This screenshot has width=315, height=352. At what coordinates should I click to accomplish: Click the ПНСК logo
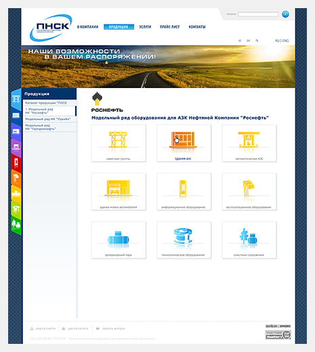tap(51, 28)
